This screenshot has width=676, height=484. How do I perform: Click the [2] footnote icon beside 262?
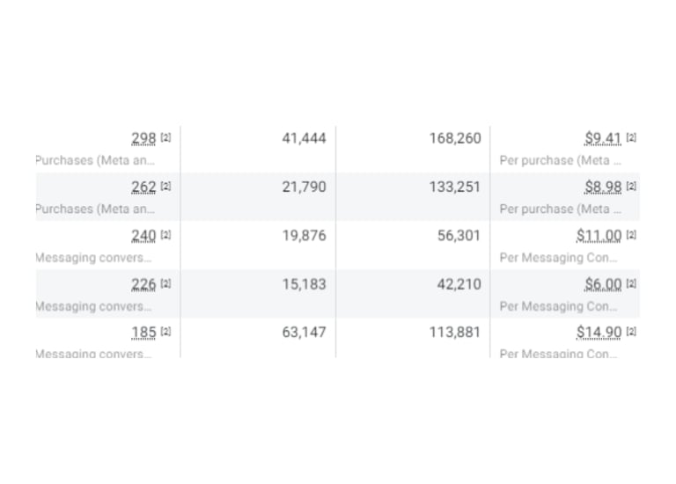pyautogui.click(x=166, y=187)
